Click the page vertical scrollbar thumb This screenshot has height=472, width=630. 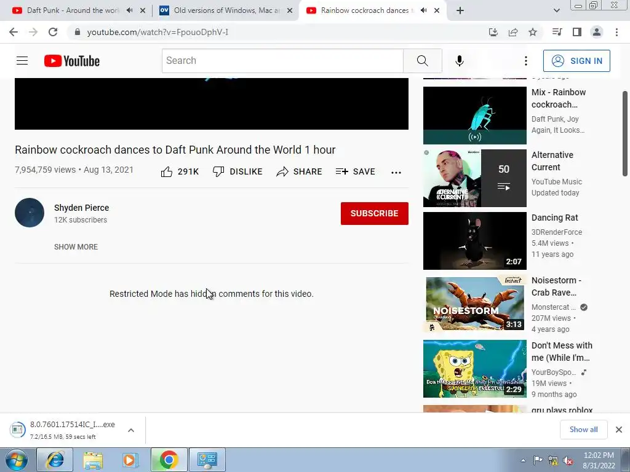click(625, 133)
